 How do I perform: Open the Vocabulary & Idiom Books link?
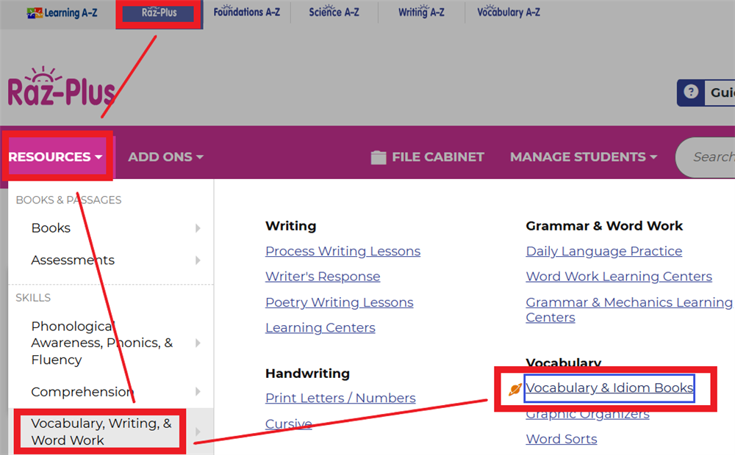pyautogui.click(x=609, y=388)
